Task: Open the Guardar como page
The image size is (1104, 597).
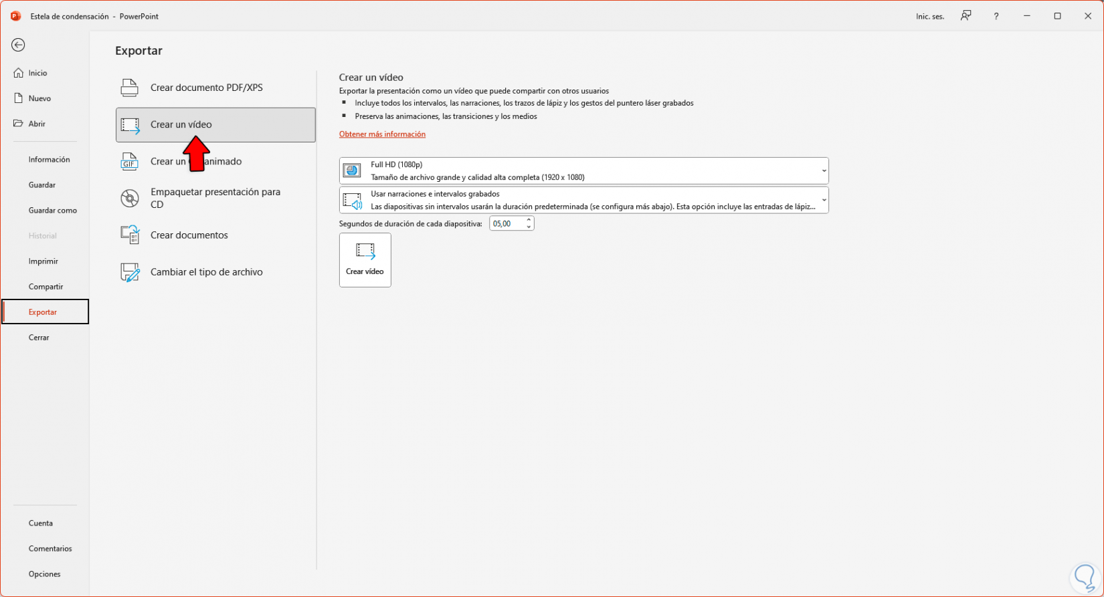Action: click(53, 211)
